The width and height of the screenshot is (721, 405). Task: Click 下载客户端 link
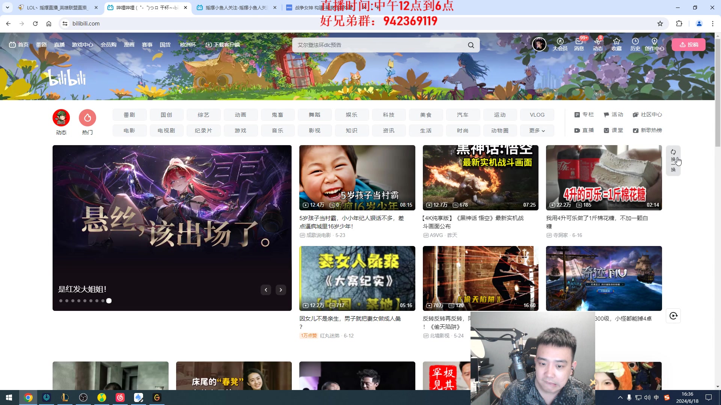[x=223, y=45]
